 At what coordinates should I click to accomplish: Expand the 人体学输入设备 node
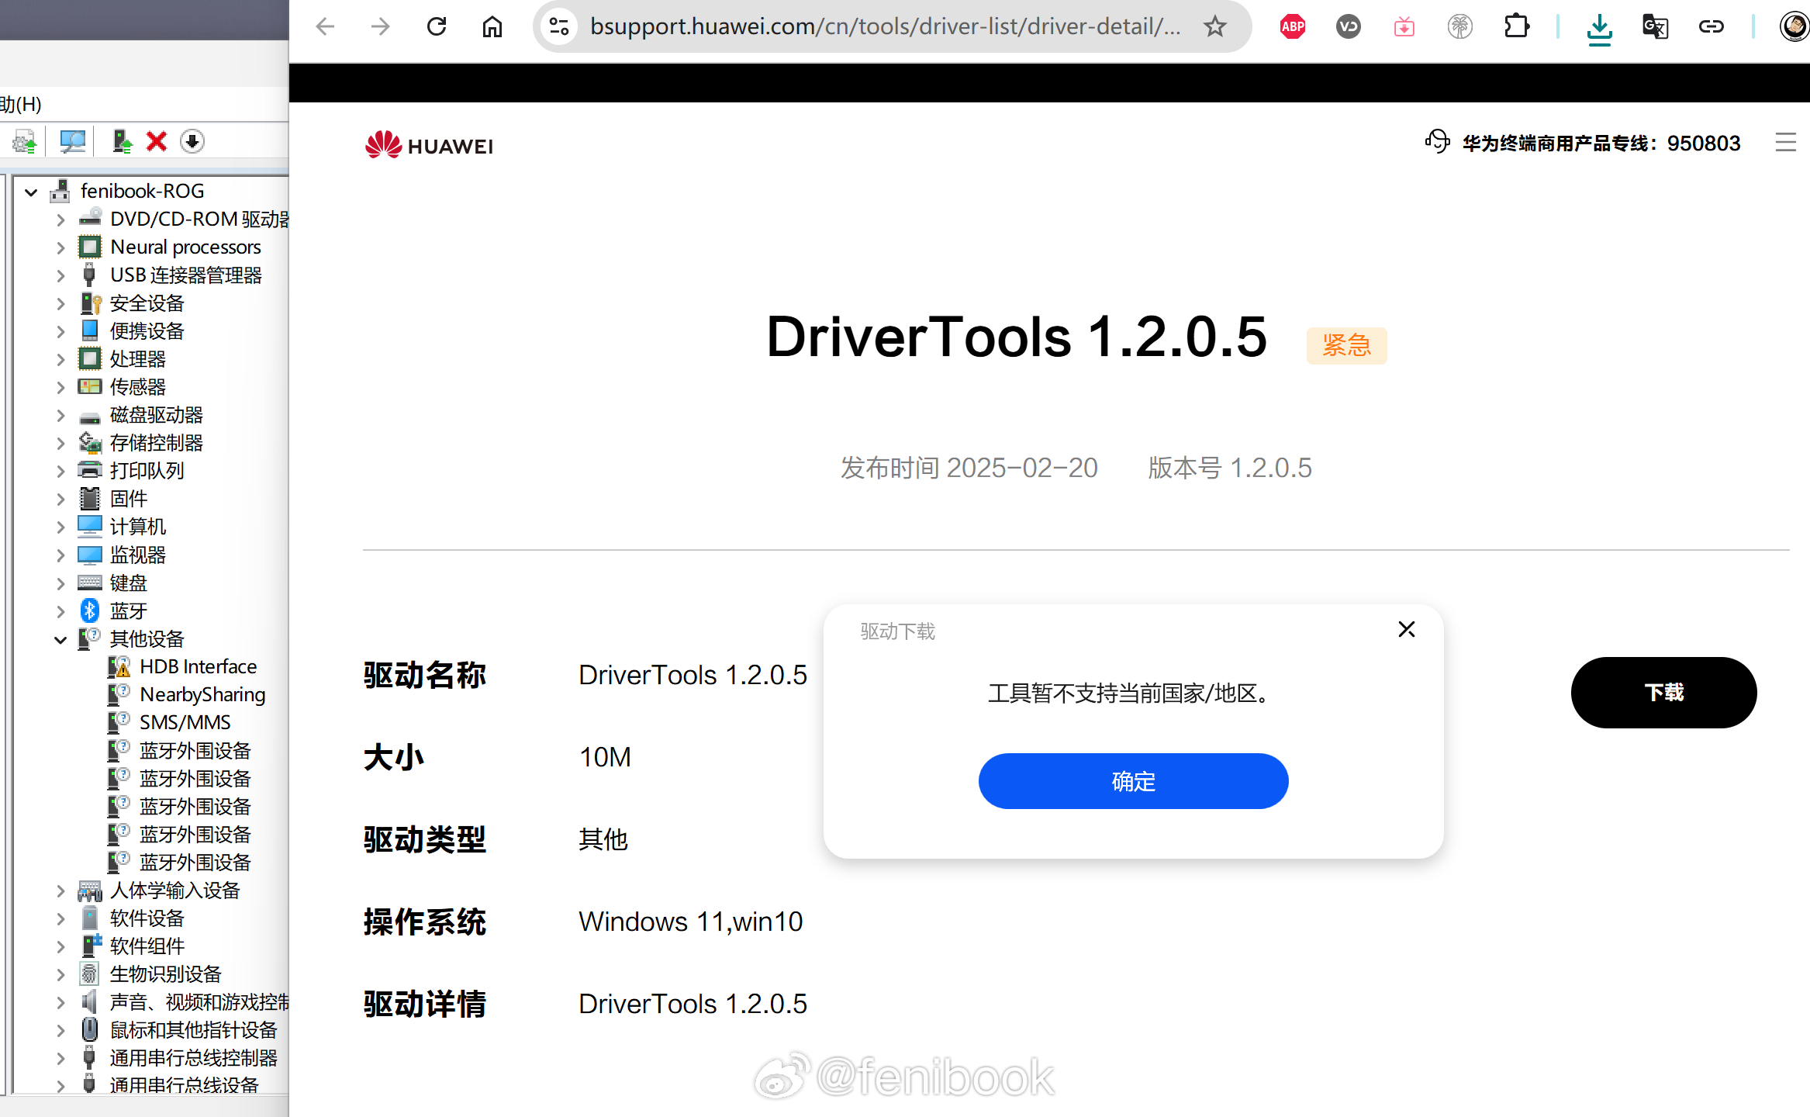[60, 890]
